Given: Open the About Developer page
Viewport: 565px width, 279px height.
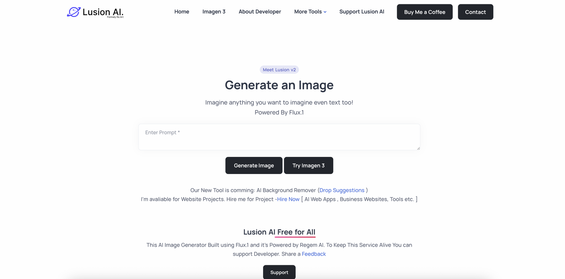Looking at the screenshot, I should [x=260, y=12].
